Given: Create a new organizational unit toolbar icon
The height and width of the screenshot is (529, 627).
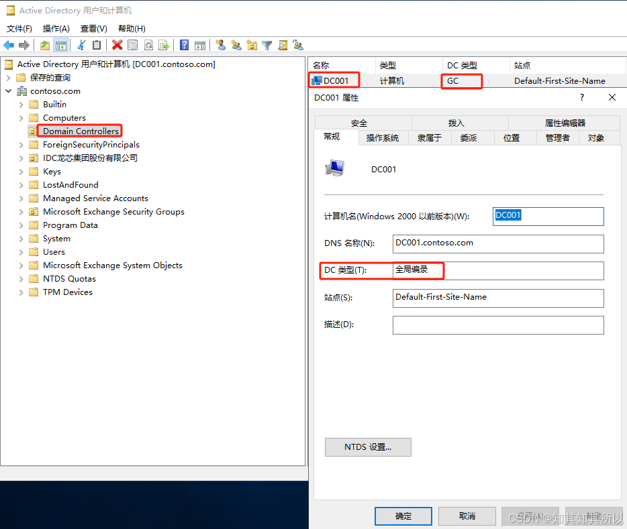Looking at the screenshot, I should click(252, 45).
